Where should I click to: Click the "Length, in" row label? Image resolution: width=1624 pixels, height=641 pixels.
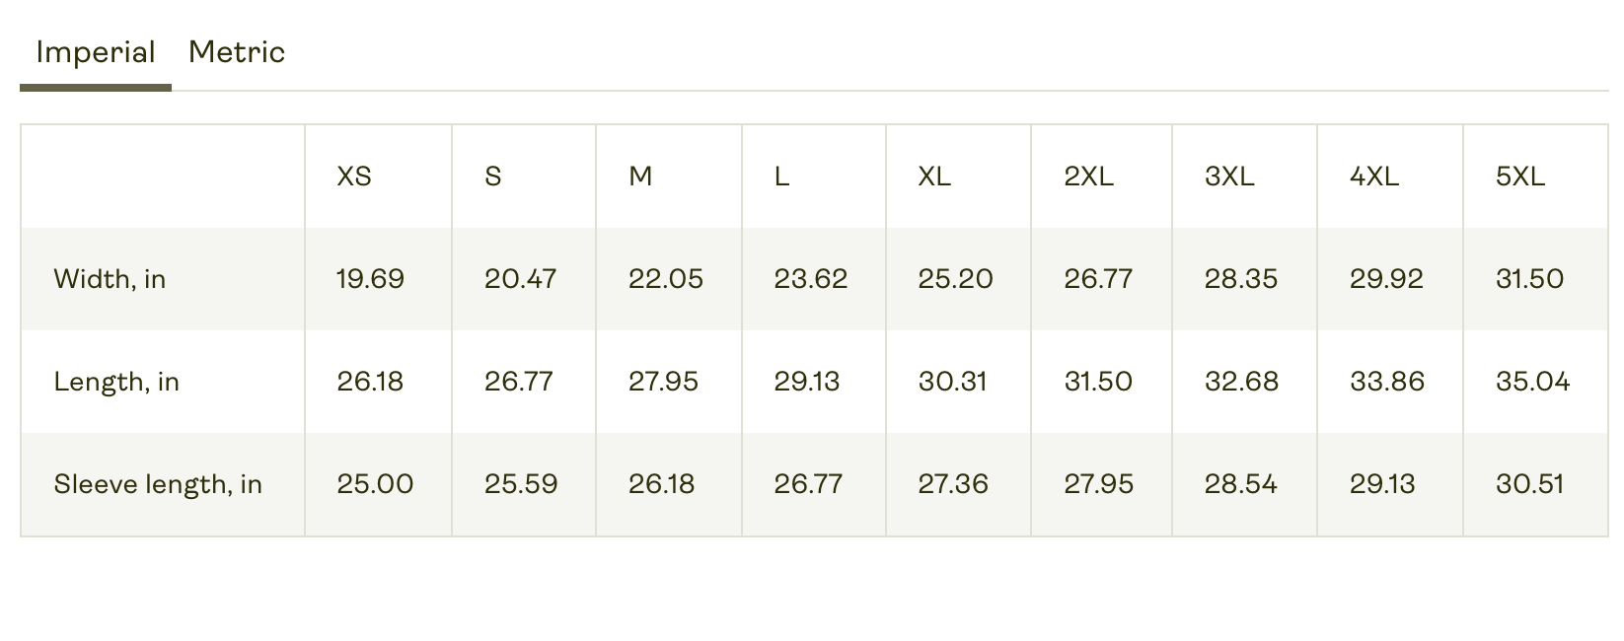click(x=116, y=382)
